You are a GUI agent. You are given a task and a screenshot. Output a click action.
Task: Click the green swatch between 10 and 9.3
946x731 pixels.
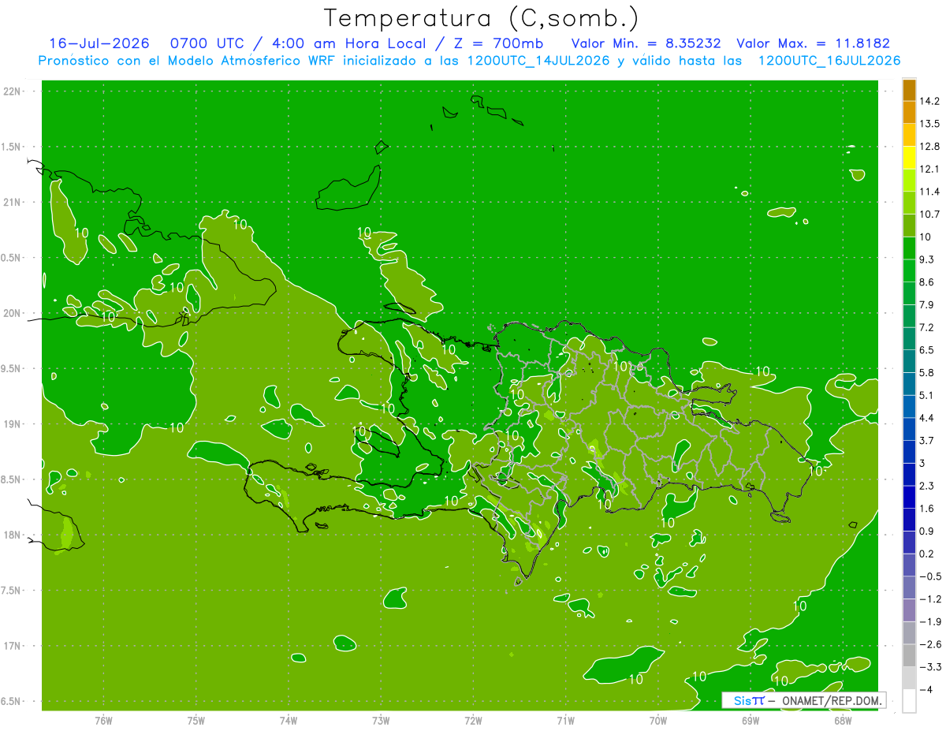[x=909, y=248]
